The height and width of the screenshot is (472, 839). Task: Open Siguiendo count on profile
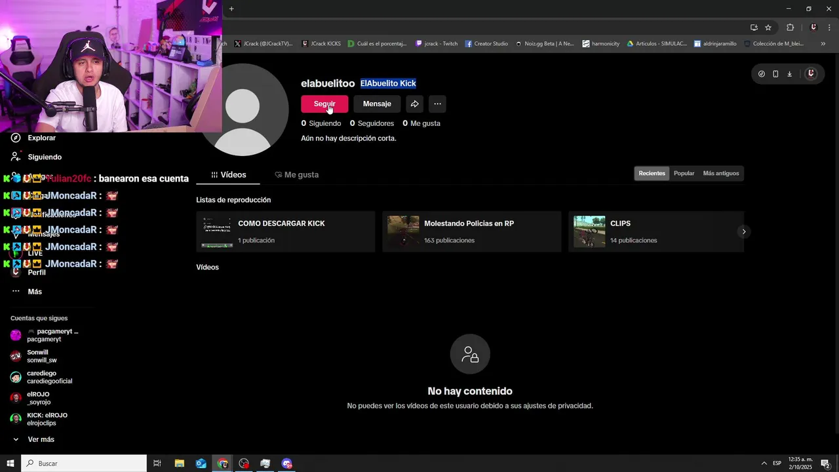coord(321,123)
